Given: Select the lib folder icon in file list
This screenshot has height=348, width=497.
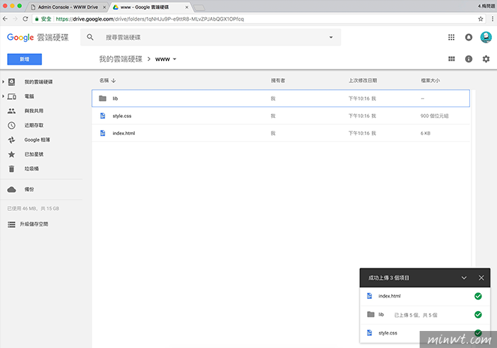Looking at the screenshot, I should [103, 98].
